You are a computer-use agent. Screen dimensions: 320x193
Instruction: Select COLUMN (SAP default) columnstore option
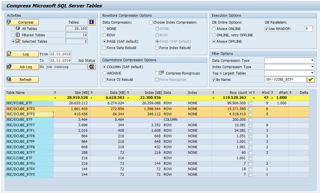coord(104,67)
